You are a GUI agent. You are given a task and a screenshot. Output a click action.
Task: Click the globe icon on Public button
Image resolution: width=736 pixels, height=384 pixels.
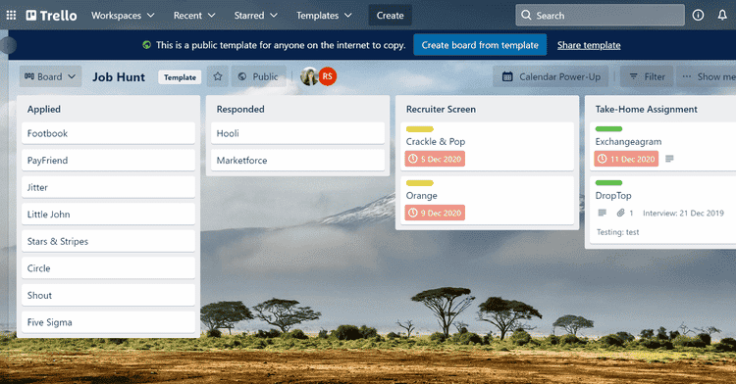[242, 76]
